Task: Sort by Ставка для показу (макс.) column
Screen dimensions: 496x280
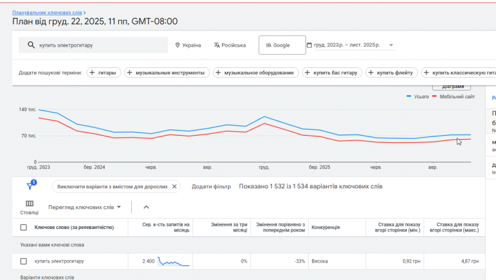Action: pos(454,227)
